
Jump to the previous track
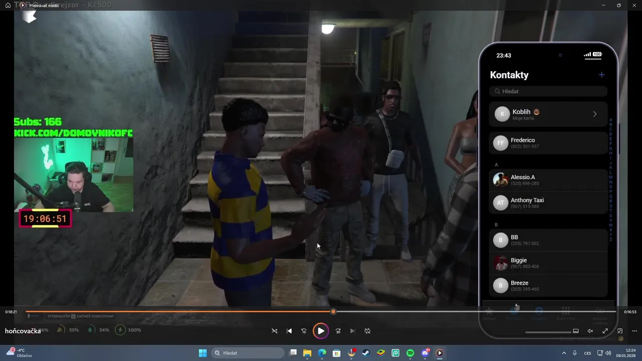[289, 331]
